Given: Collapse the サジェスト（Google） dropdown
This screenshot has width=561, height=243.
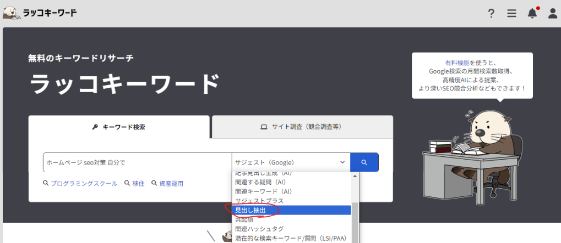Looking at the screenshot, I should (x=291, y=162).
